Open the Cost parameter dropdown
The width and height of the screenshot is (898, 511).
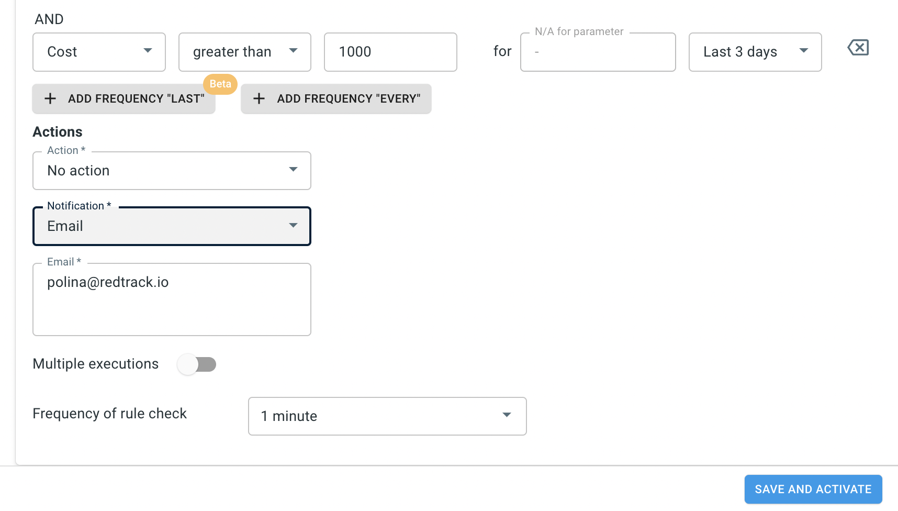[x=99, y=52]
